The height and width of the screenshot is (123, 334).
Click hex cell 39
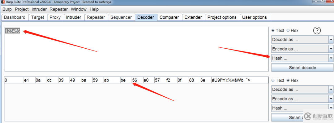point(64,80)
